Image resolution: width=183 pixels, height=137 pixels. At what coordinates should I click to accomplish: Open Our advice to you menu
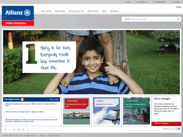coord(76,11)
